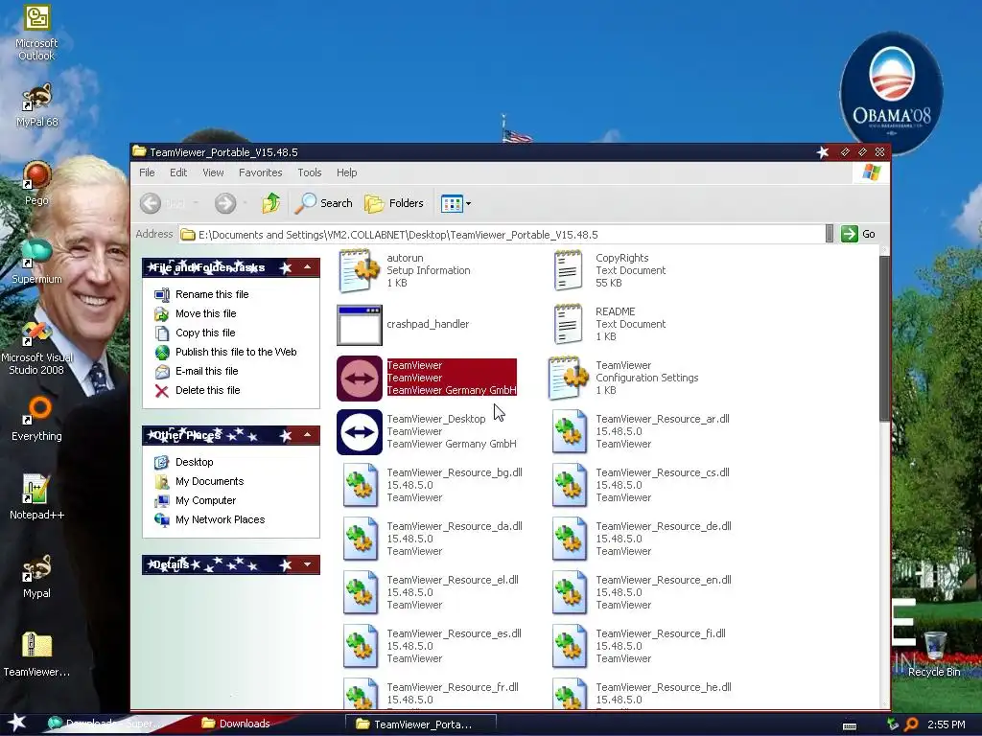Screen dimensions: 982x736
Task: Open the Tools menu
Action: [x=310, y=172]
